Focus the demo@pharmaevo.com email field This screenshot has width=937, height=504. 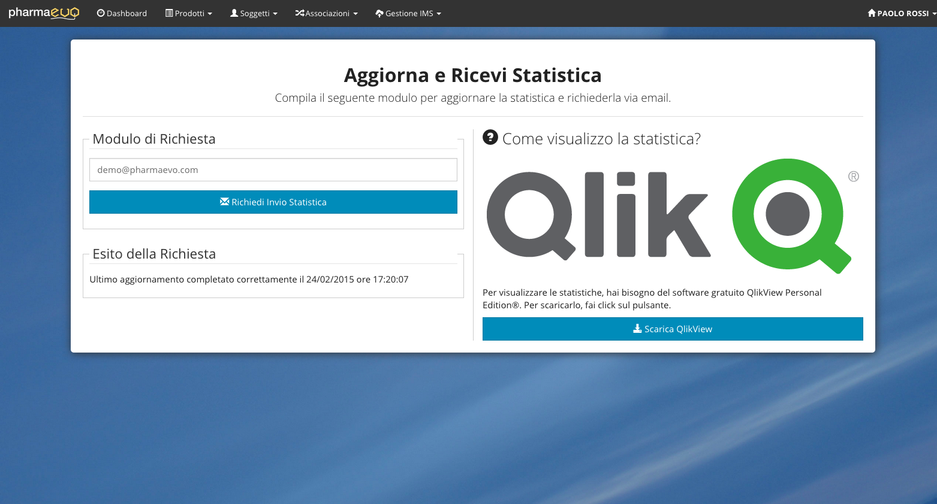(273, 169)
